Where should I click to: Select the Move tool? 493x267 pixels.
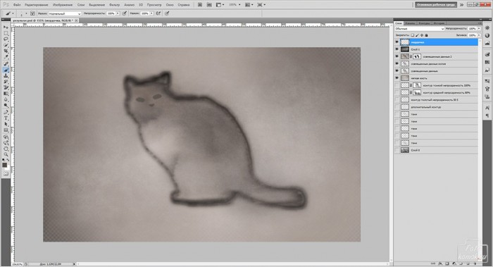point(6,27)
